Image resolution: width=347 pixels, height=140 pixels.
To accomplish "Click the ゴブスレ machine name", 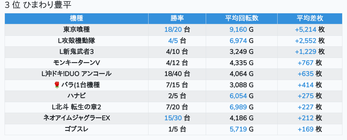I will (76, 129).
